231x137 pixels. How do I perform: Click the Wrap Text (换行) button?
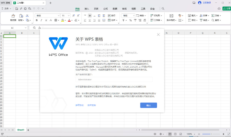[x=112, y=16]
